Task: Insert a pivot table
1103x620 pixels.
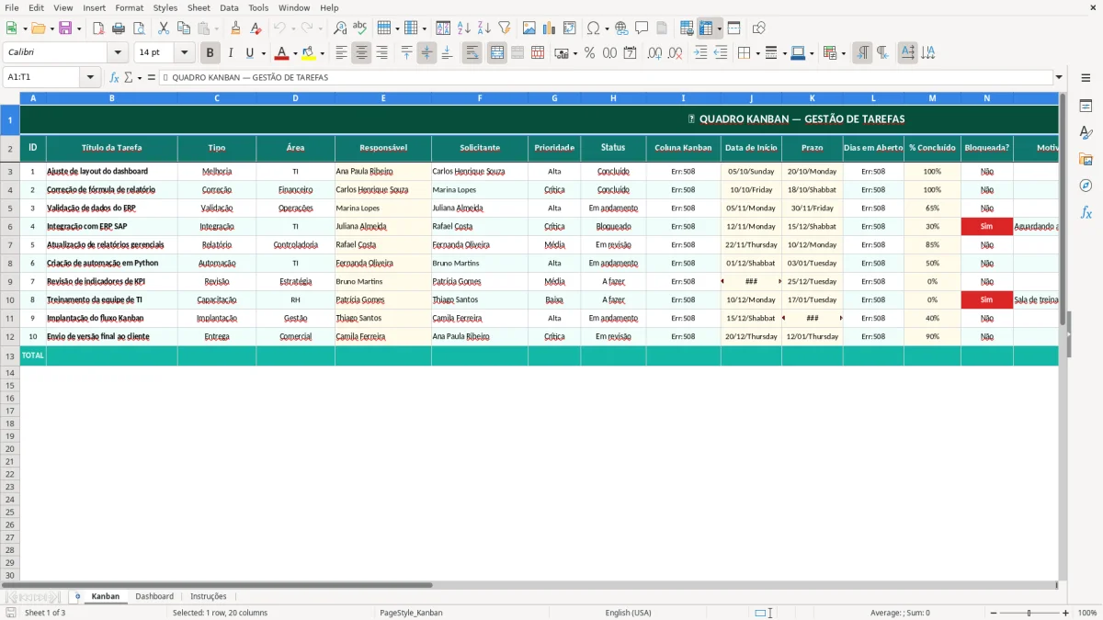Action: (x=570, y=28)
